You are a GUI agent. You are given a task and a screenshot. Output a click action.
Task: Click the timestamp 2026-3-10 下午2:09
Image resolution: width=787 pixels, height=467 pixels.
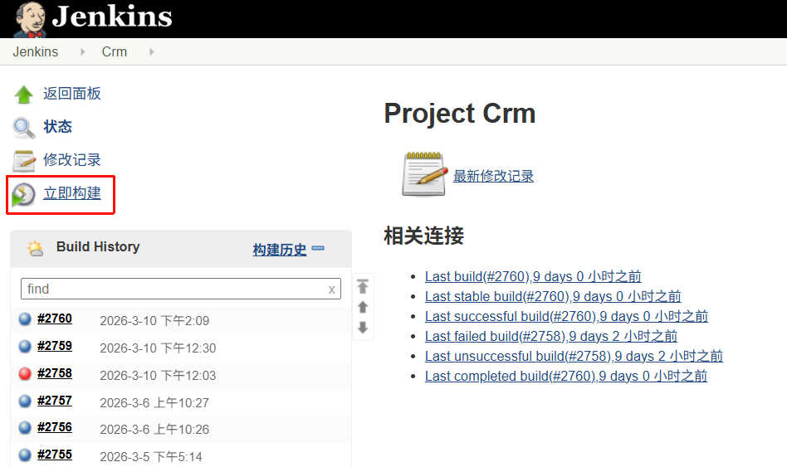[154, 320]
